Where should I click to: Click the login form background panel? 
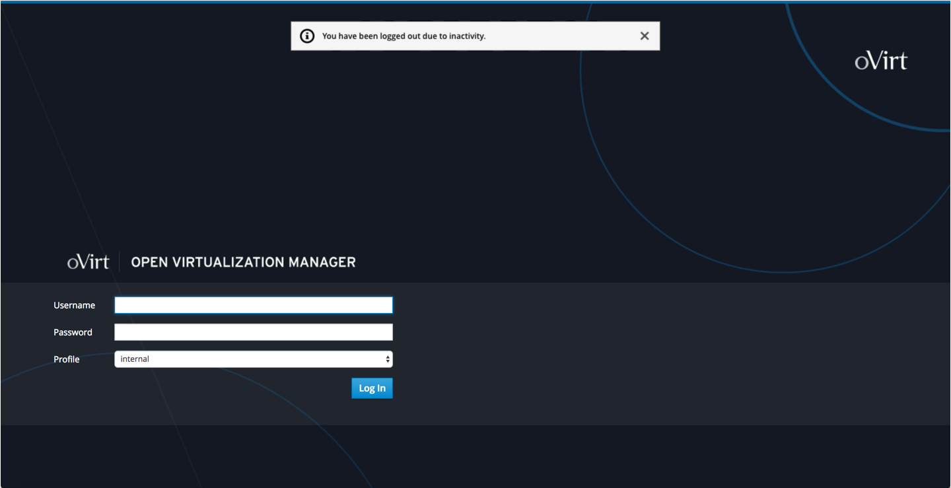tap(594, 350)
